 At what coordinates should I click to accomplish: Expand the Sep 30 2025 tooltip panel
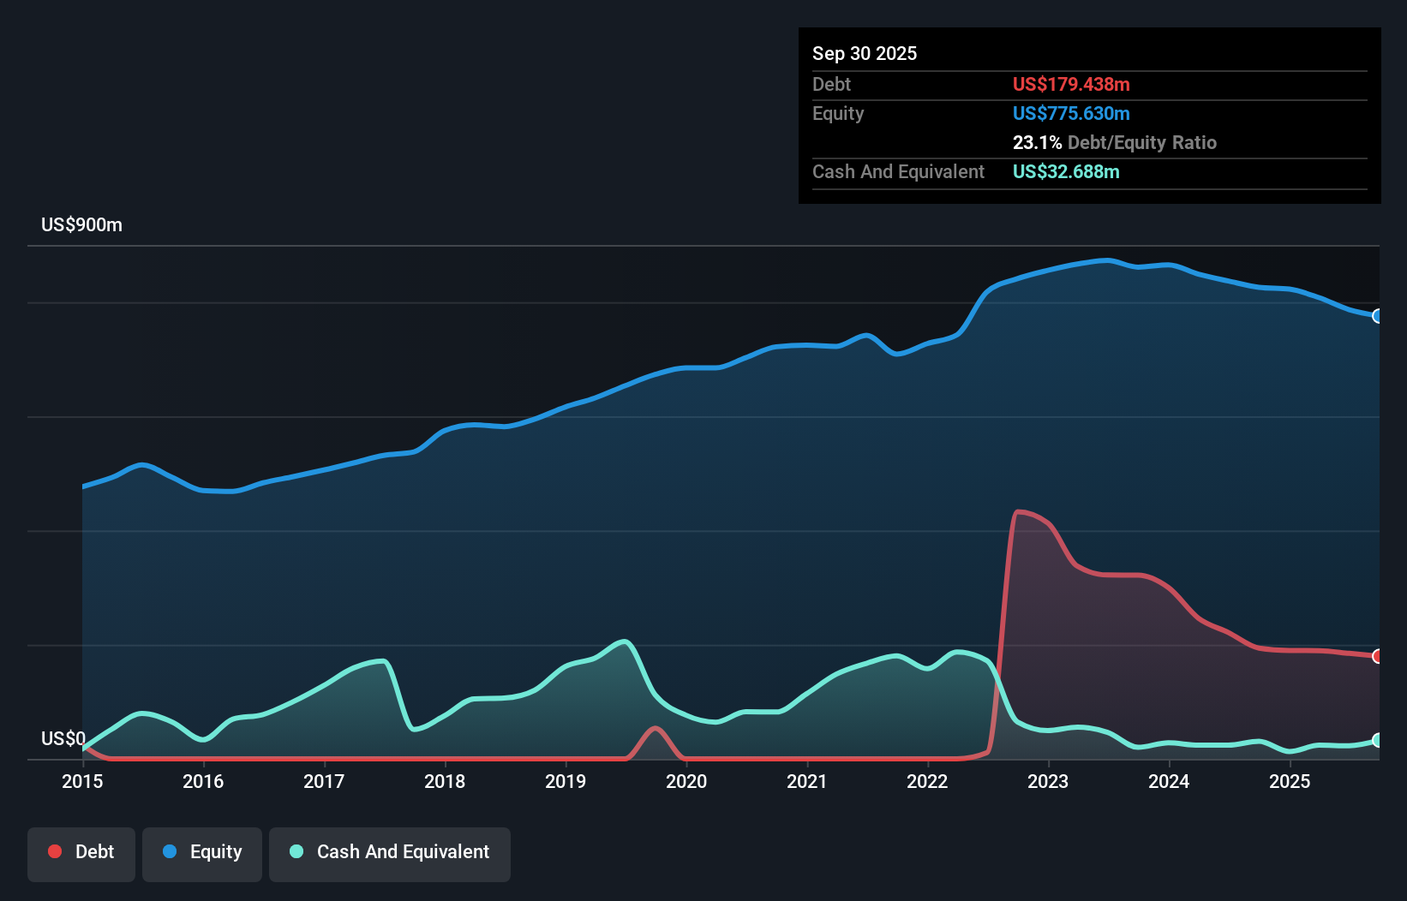(865, 53)
